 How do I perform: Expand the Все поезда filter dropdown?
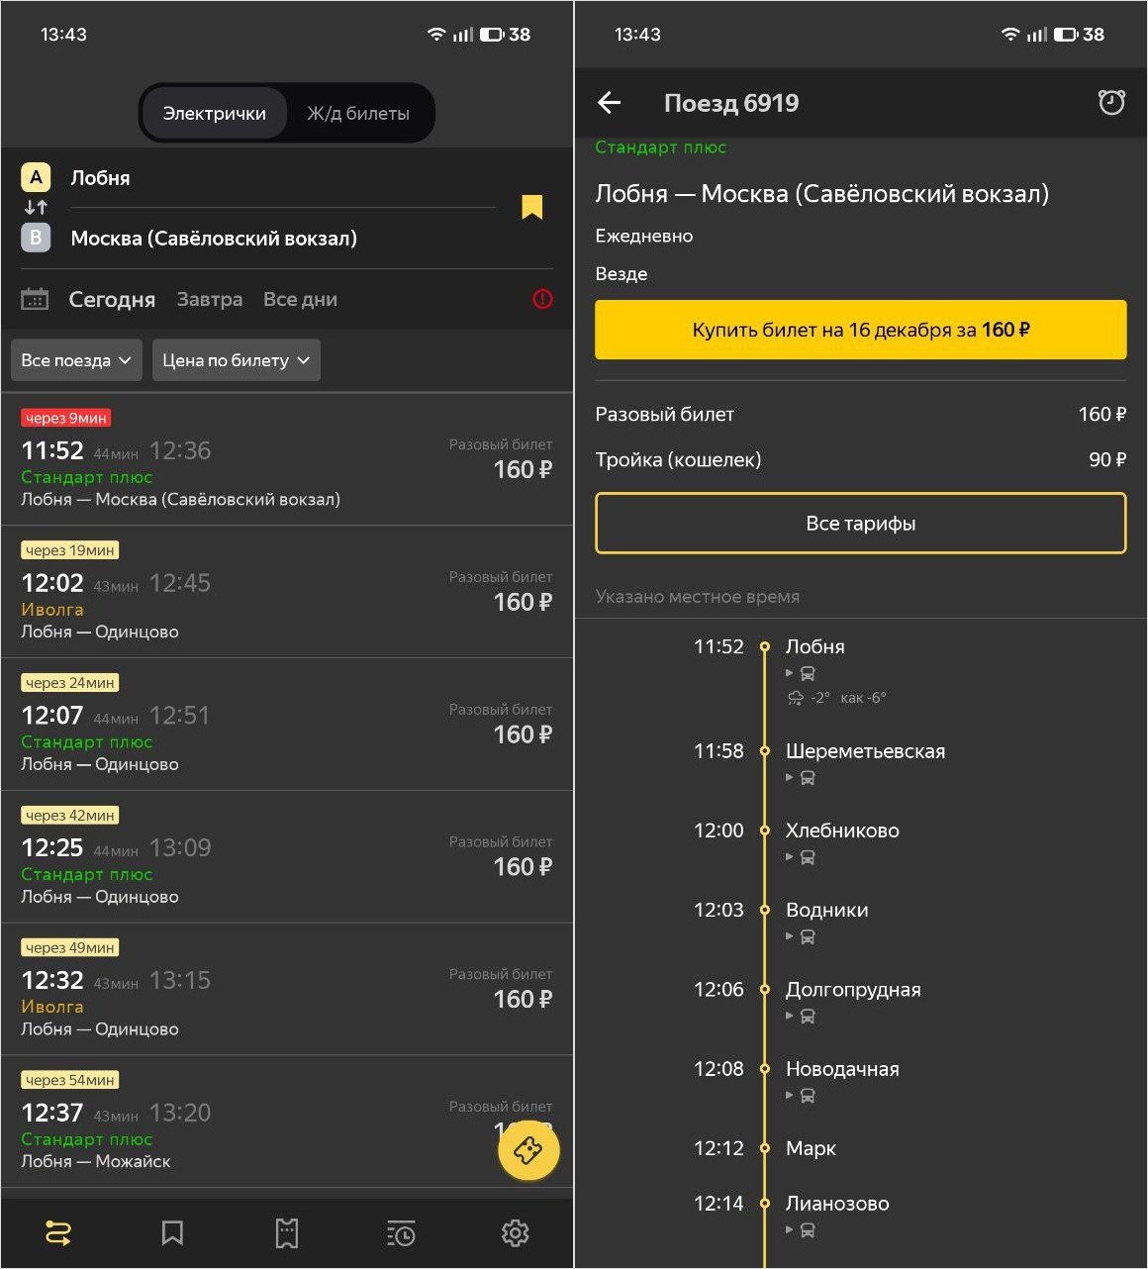tap(76, 360)
